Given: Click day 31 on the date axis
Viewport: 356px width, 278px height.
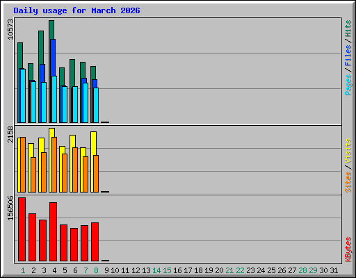Looking at the screenshot, I should (334, 270).
